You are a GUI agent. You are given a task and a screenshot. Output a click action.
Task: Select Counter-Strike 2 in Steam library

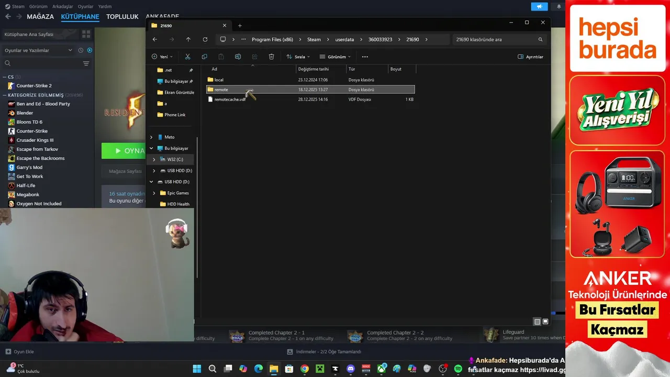click(34, 86)
